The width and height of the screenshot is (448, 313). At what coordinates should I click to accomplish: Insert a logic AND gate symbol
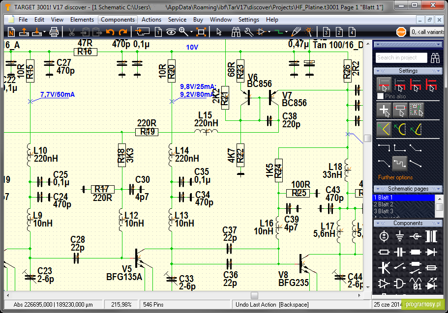pyautogui.click(x=400, y=284)
